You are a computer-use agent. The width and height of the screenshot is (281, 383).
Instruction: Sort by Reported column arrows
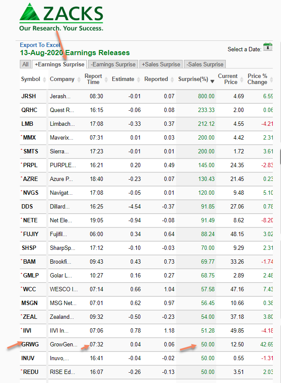click(x=172, y=79)
